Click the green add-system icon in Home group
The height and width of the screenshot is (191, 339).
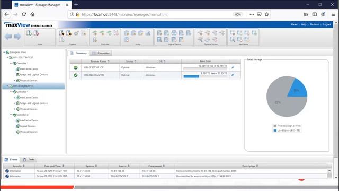(x=29, y=33)
